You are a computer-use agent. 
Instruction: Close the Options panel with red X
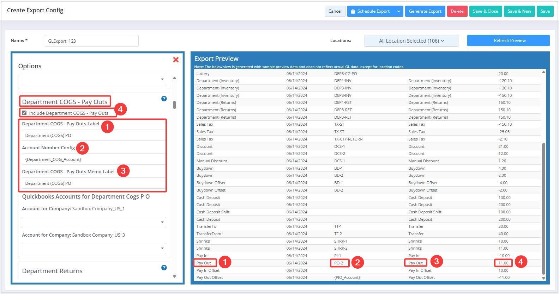(176, 60)
